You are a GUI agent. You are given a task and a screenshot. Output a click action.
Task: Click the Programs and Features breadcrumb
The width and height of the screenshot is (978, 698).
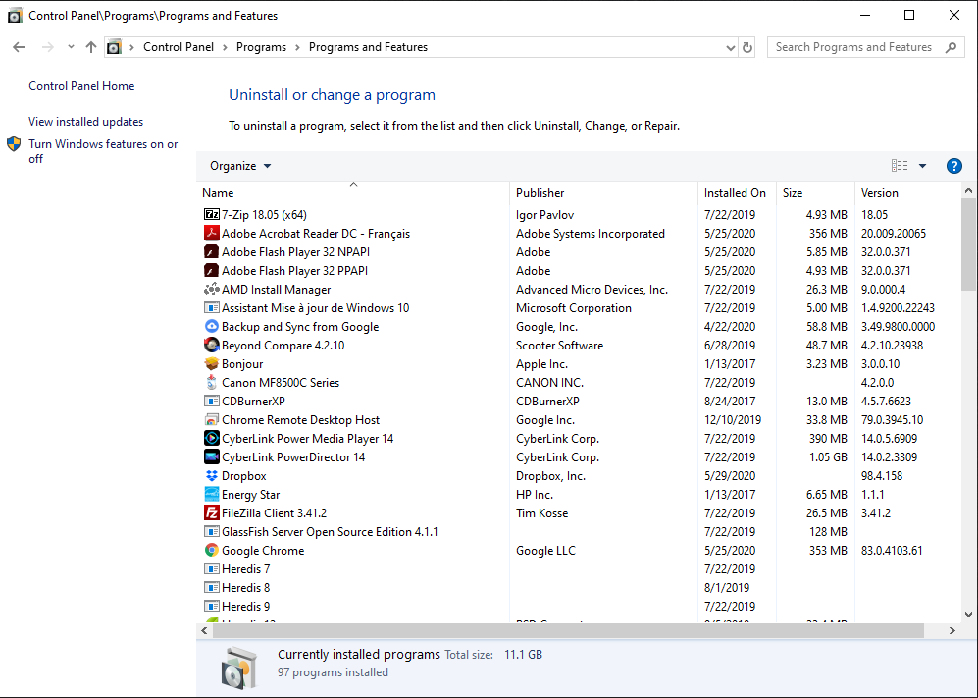tap(368, 47)
